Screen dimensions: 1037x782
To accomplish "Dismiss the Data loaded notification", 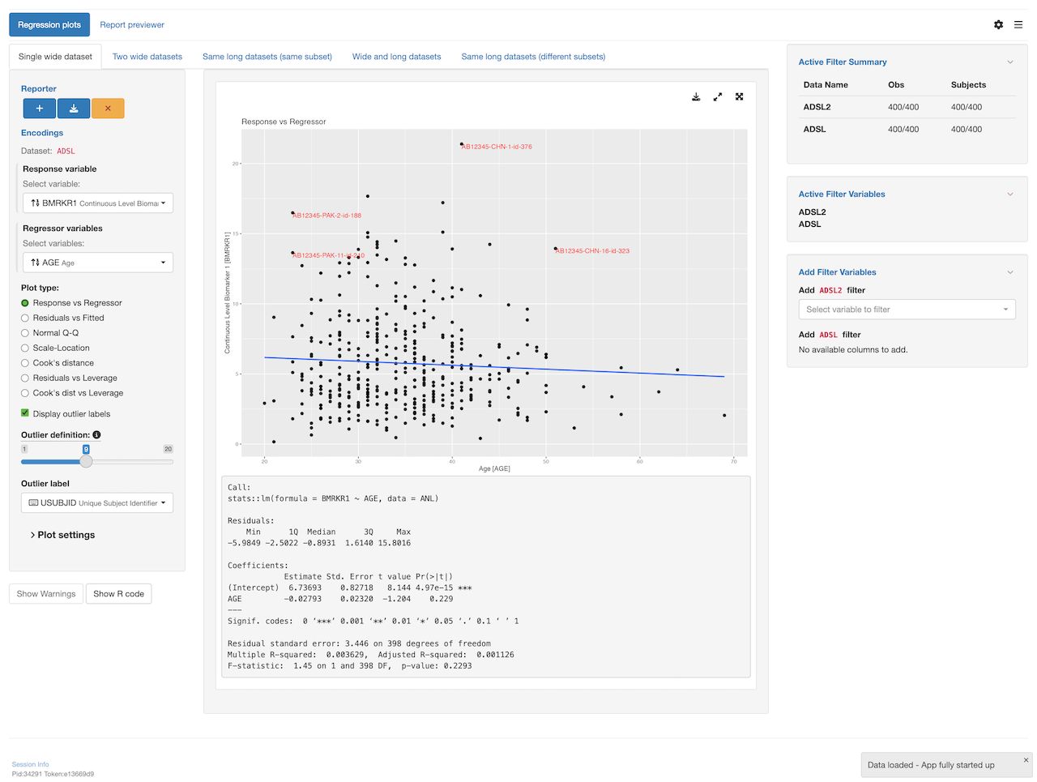I will click(1026, 760).
